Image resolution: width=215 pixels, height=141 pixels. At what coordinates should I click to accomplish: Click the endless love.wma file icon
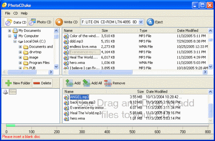click(66, 47)
